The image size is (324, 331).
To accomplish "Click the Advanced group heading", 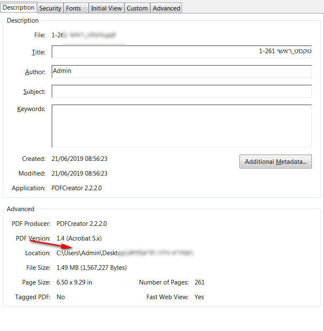I will pos(21,209).
